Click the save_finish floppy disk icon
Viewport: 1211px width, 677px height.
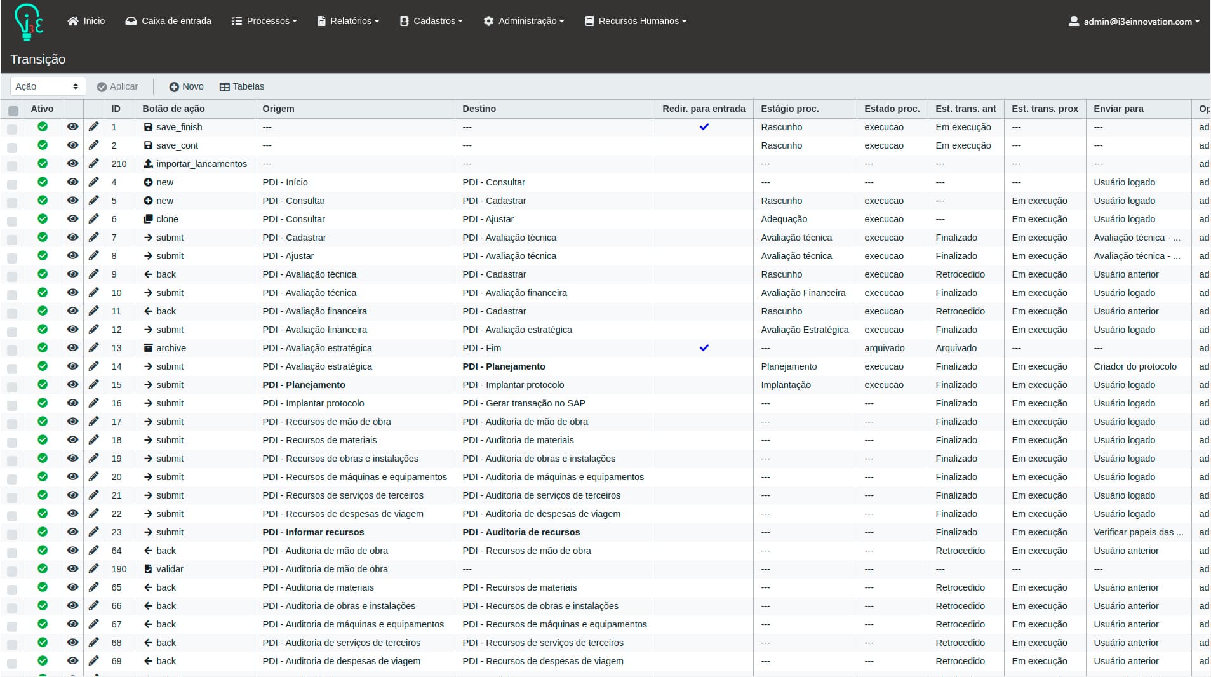tap(148, 127)
